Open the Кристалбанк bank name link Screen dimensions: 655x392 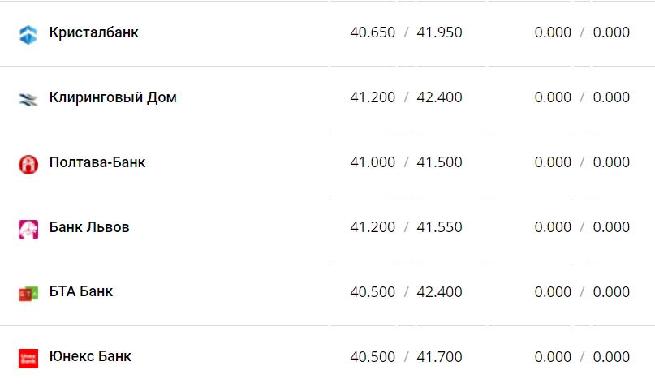(93, 33)
